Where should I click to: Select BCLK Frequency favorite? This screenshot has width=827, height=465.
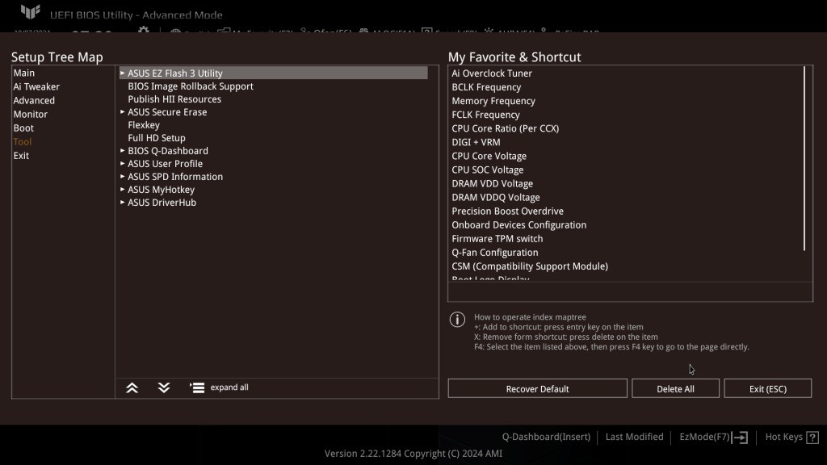[486, 87]
